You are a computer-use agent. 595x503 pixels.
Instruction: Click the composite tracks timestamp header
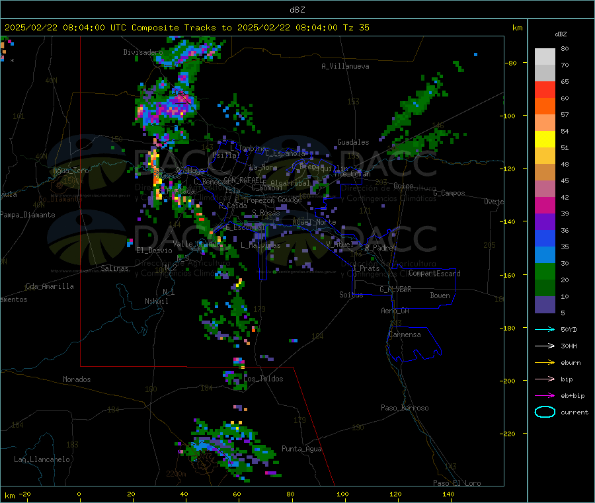(x=186, y=28)
